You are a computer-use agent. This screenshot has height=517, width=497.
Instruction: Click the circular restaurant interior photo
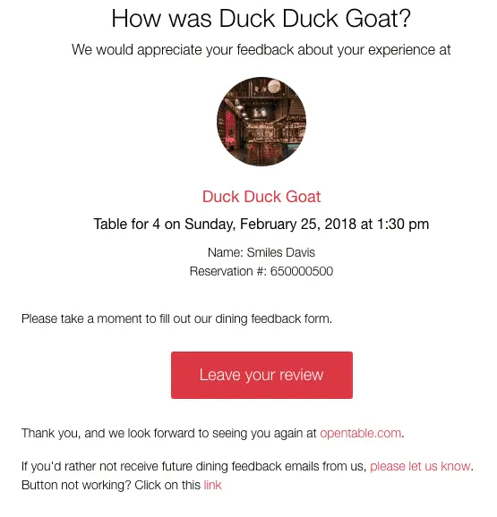coord(261,122)
